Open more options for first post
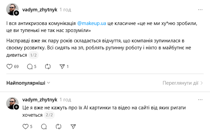The width and height of the screenshot is (210, 134). coord(200,10)
